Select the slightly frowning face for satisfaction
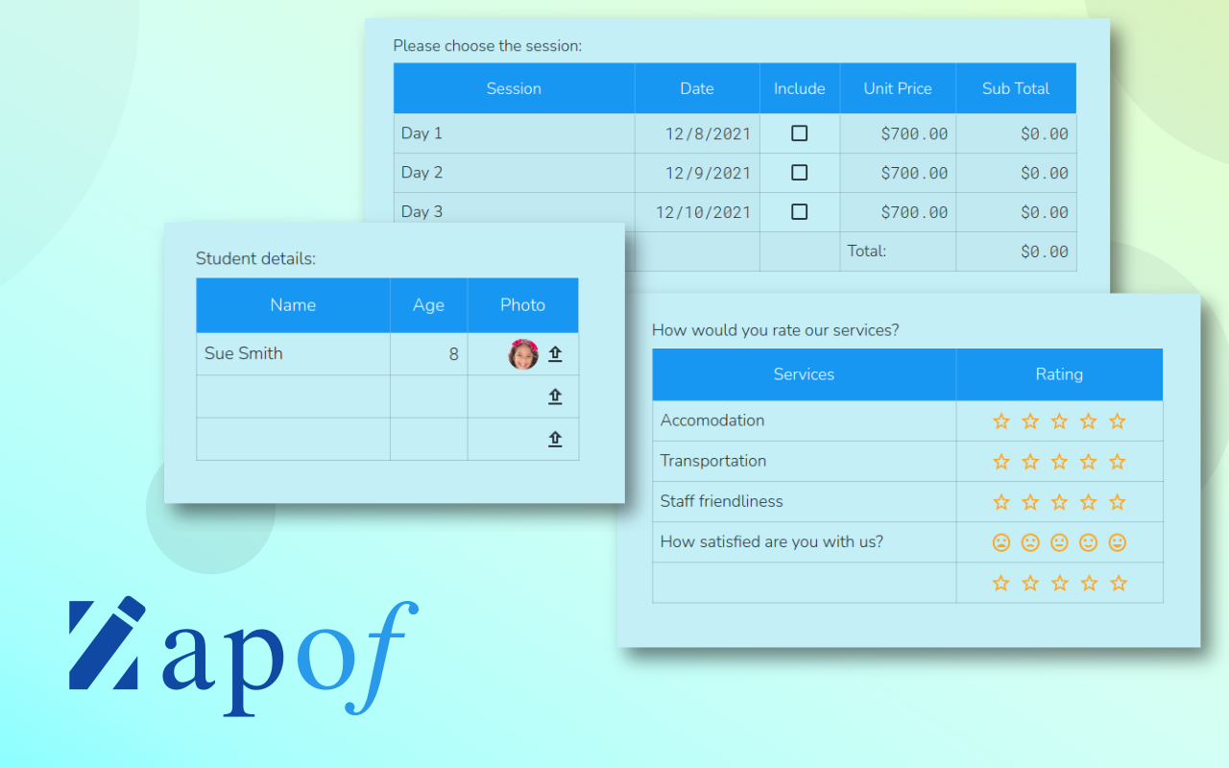1229x768 pixels. [x=1030, y=542]
